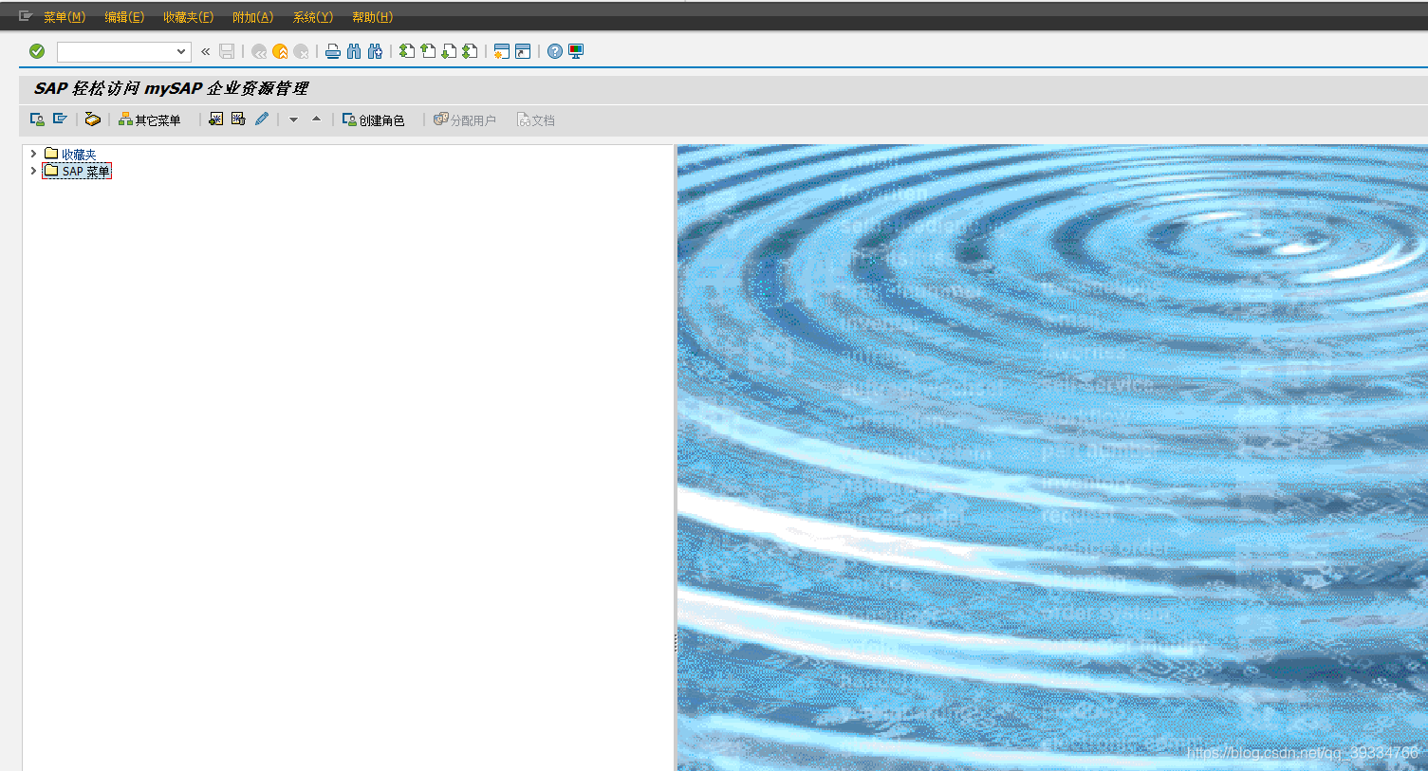The height and width of the screenshot is (771, 1428).
Task: Click the Add to Favorites icon
Action: point(215,119)
